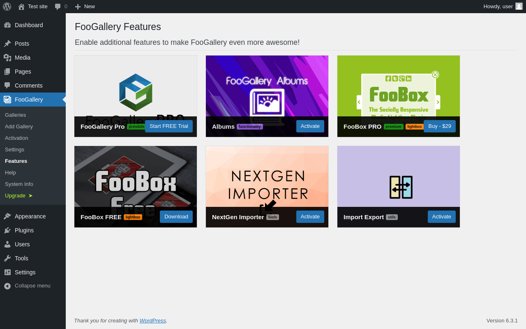Click the Appearance paintbrush icon
This screenshot has width=526, height=329.
pos(7,216)
